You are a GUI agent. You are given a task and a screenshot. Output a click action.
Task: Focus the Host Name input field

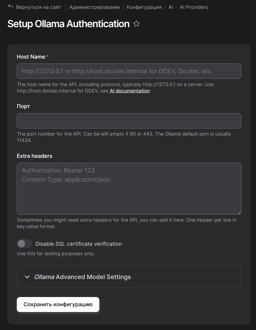pos(129,71)
